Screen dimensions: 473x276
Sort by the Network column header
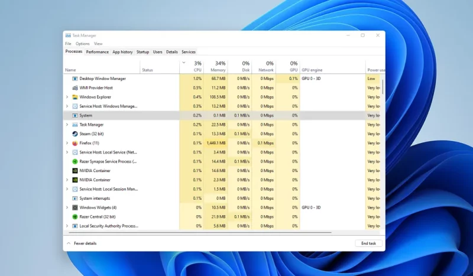pyautogui.click(x=264, y=66)
